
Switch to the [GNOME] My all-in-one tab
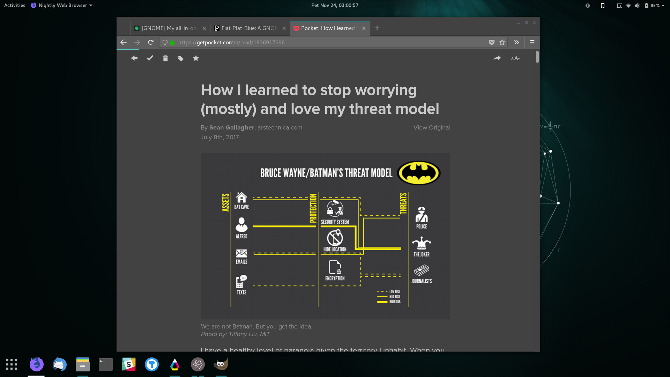pos(169,28)
